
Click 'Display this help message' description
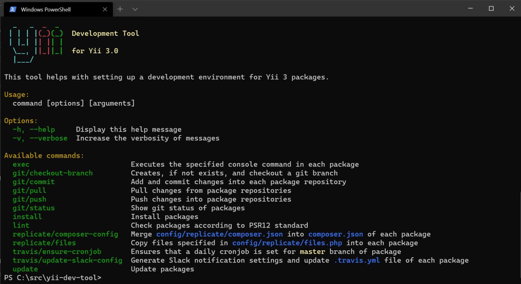[x=129, y=130]
